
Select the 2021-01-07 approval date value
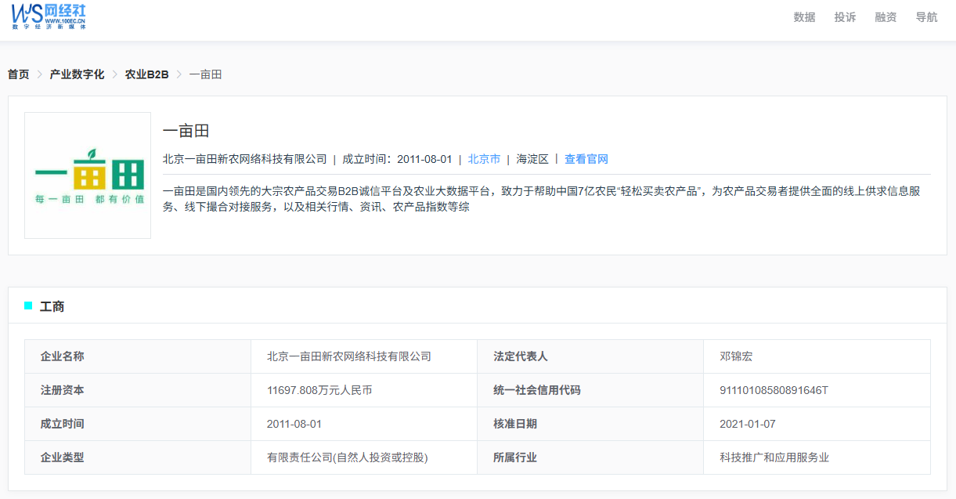(748, 424)
